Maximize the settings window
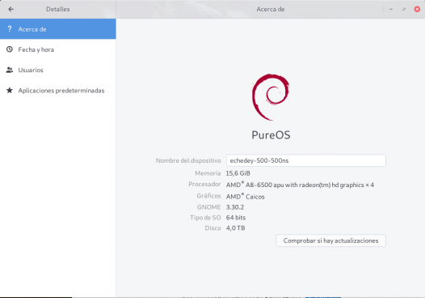 (404, 9)
